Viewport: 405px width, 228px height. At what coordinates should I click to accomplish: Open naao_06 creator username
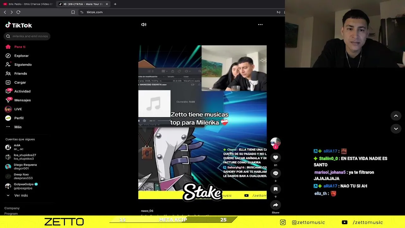[147, 211]
